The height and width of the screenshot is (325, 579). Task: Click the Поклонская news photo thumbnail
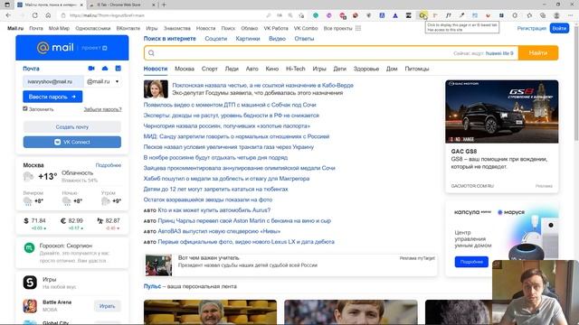pyautogui.click(x=156, y=89)
